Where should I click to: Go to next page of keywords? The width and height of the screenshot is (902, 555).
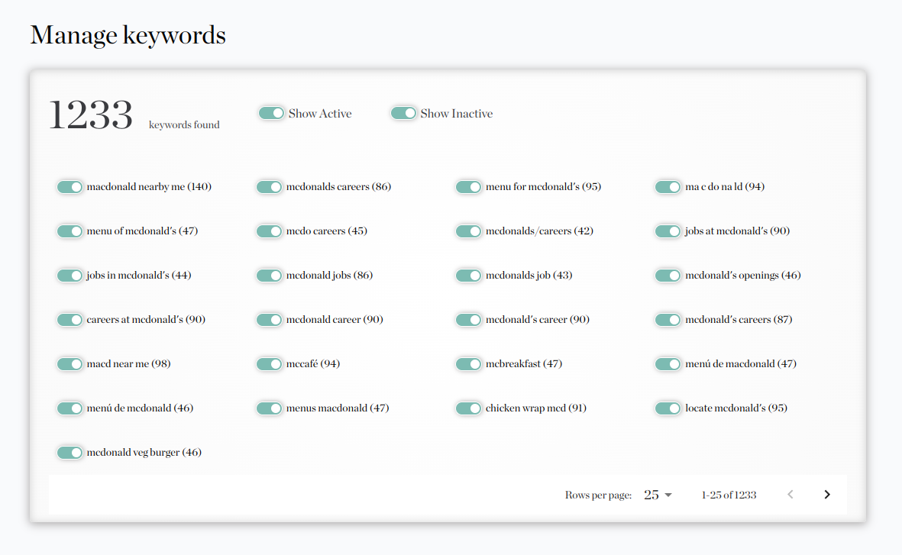826,495
